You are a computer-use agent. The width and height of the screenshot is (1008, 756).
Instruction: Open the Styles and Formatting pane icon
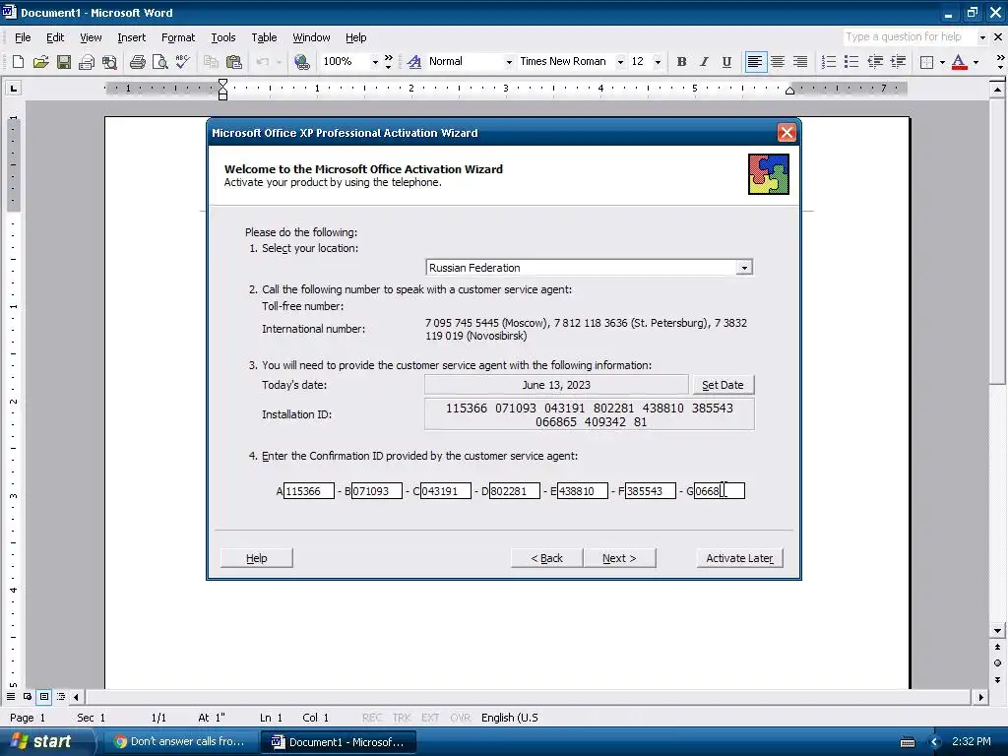[x=414, y=62]
